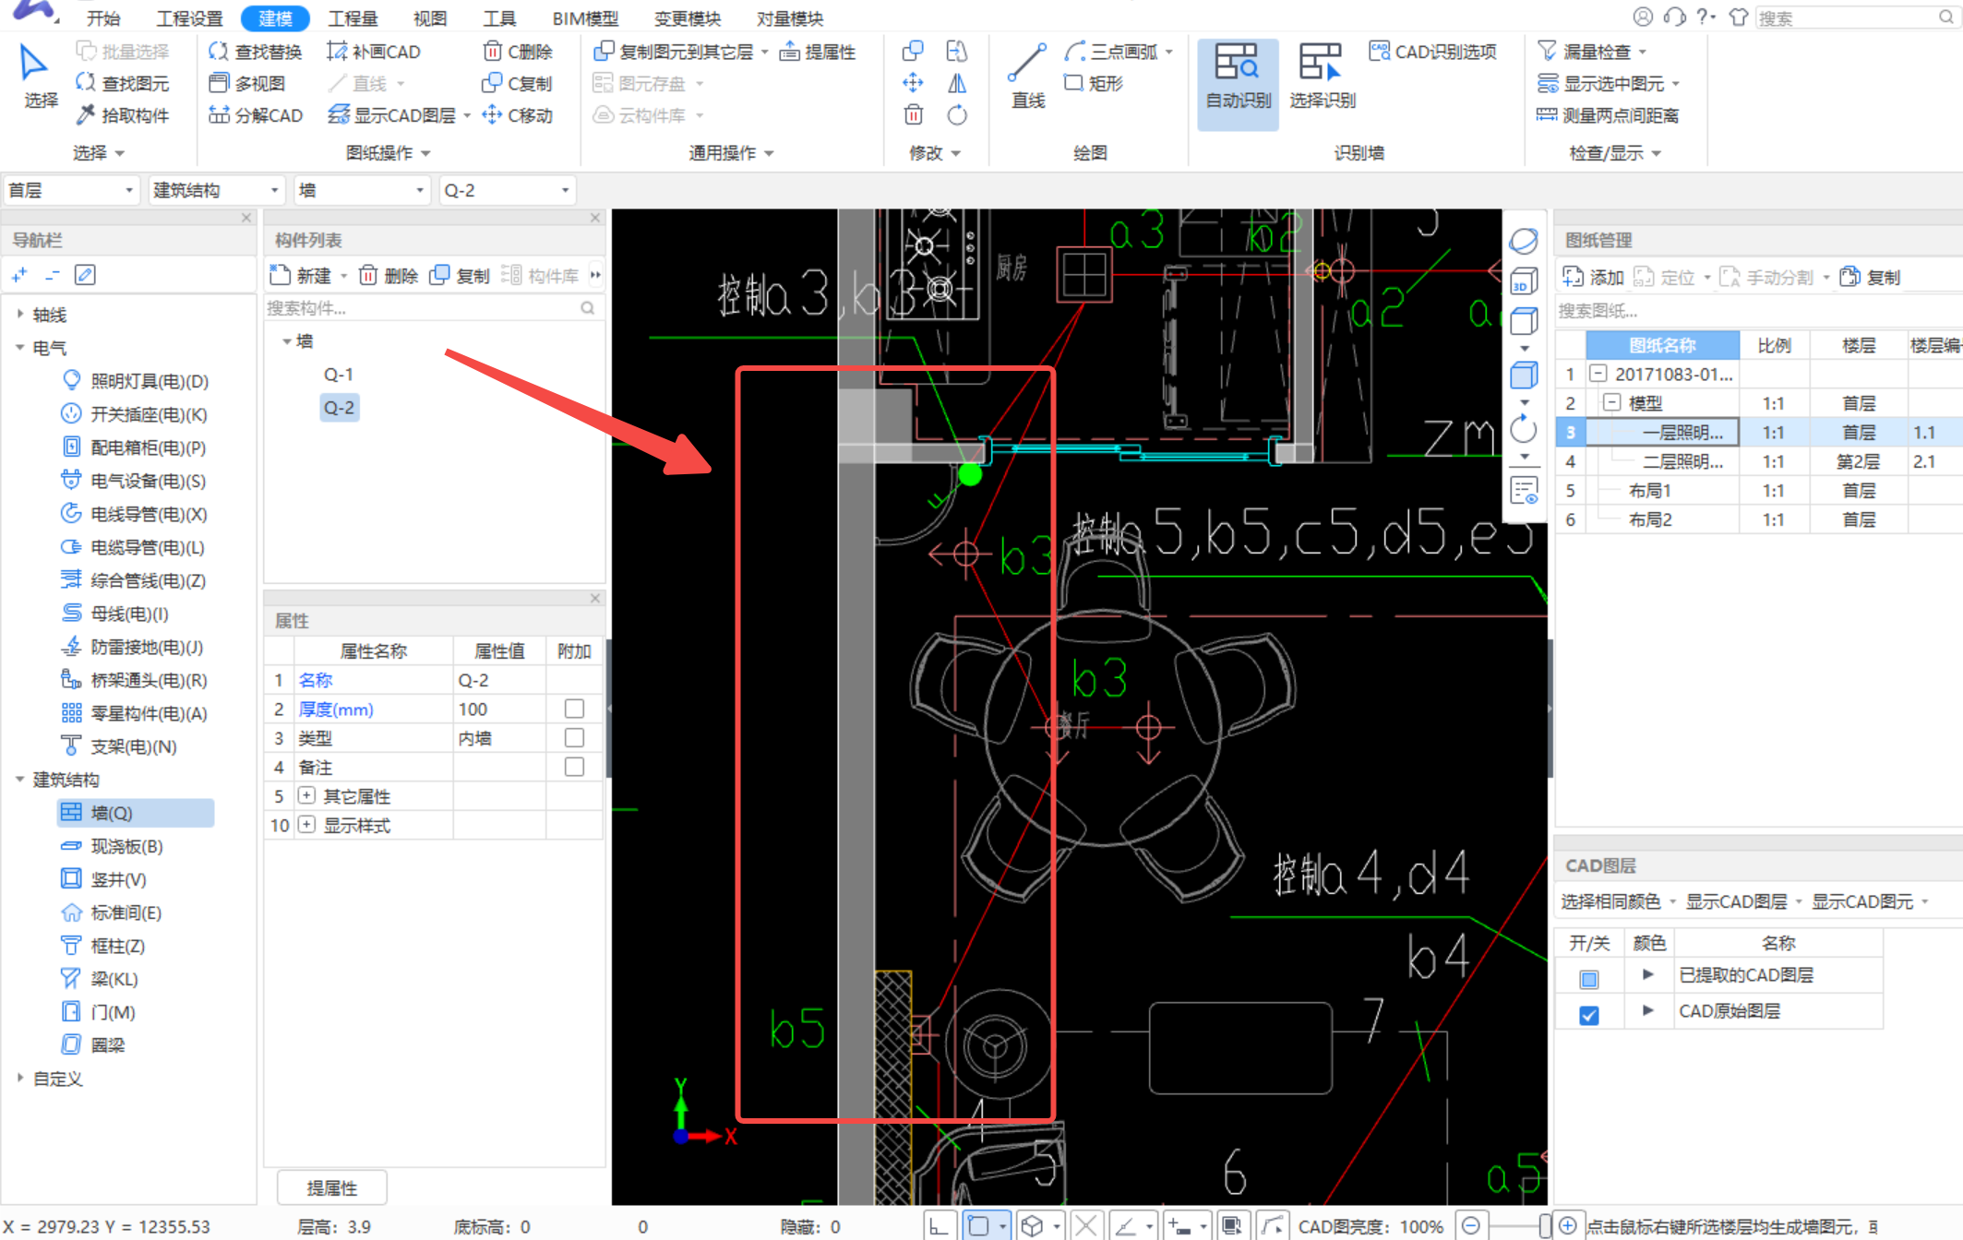Open the 开始 ribbon tab
This screenshot has height=1240, width=1963.
click(102, 18)
